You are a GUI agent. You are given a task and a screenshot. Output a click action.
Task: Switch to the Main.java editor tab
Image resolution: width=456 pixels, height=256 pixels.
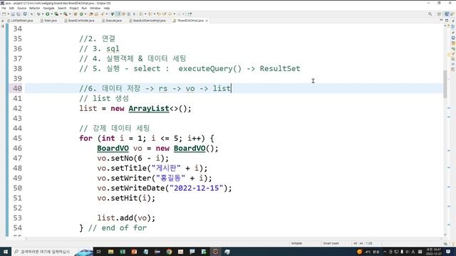[49, 21]
